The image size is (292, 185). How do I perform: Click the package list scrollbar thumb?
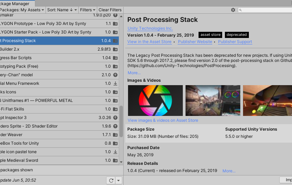121,121
